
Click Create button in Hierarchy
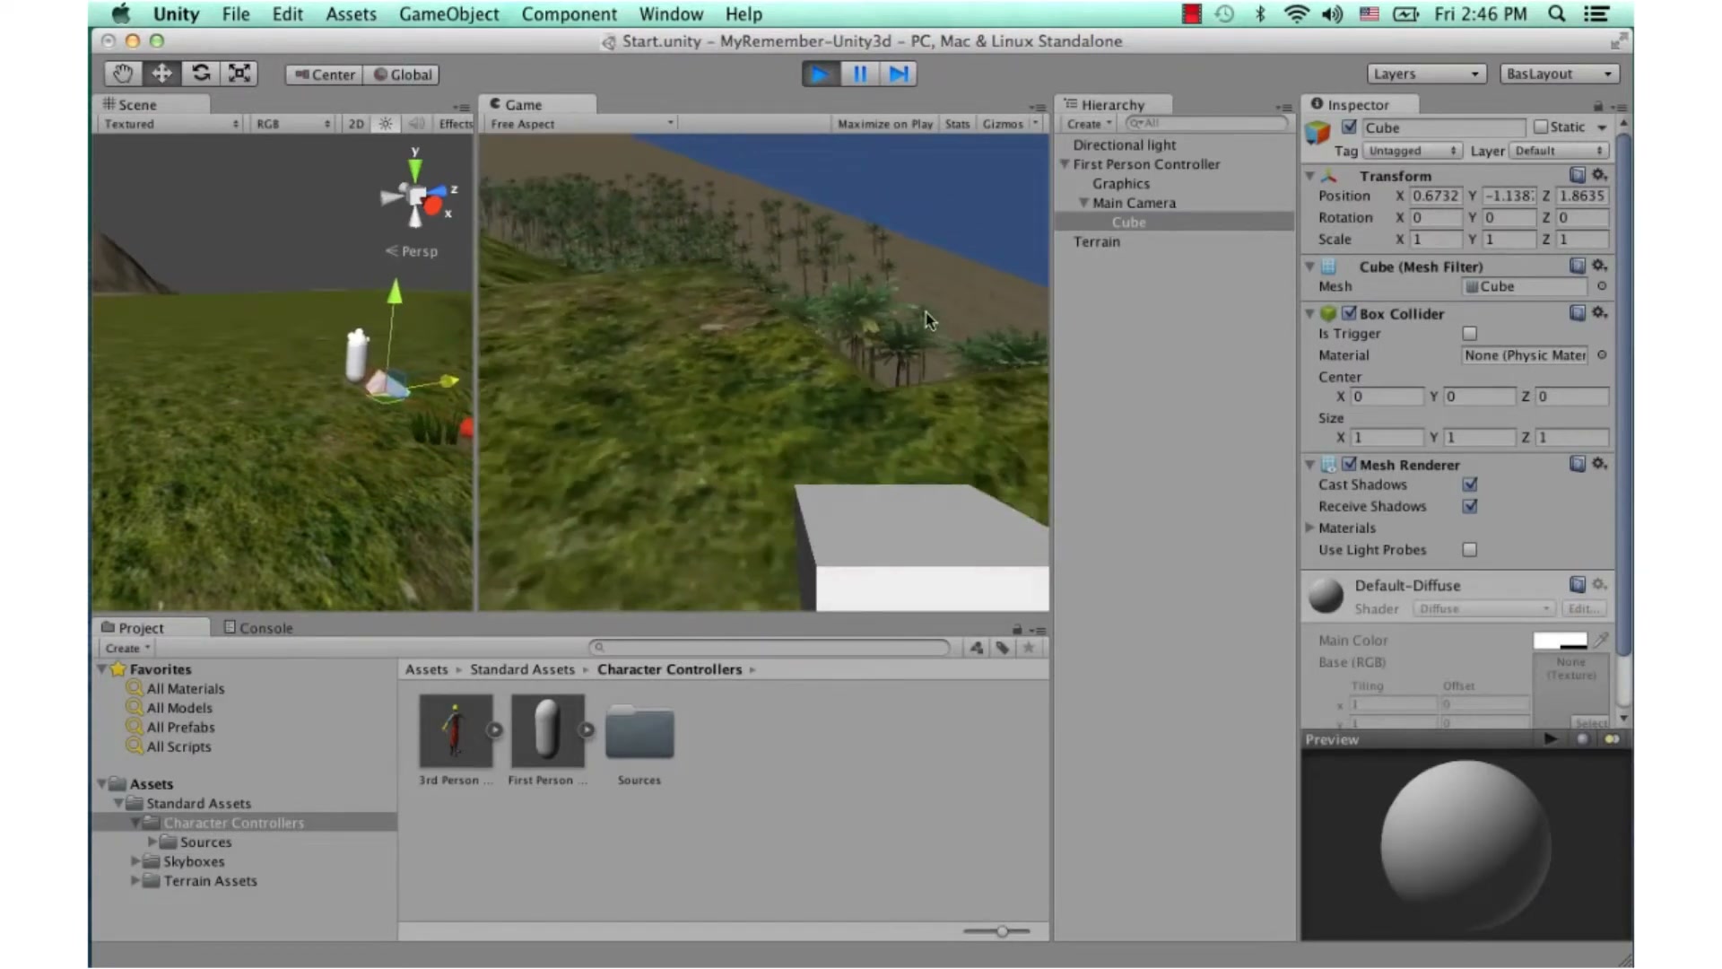[1089, 124]
